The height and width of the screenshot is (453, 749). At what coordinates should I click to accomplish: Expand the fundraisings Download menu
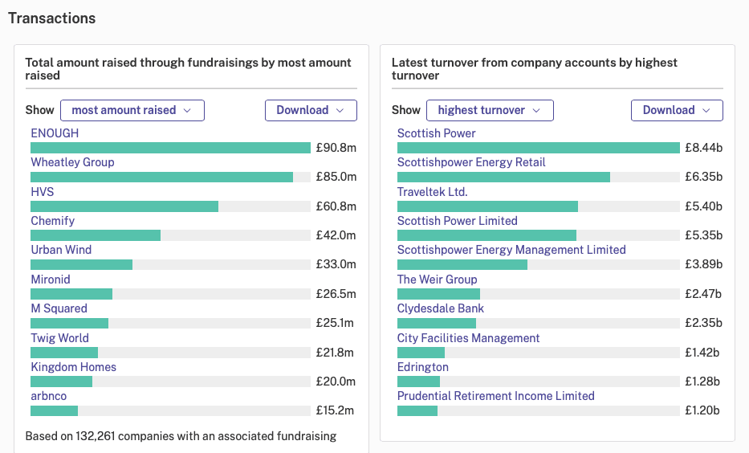(311, 110)
